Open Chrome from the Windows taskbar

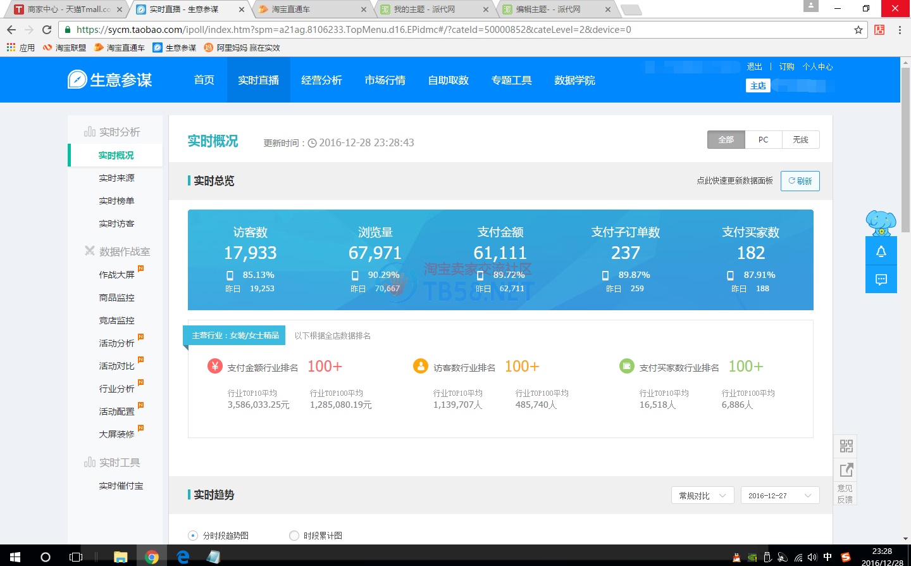tap(151, 557)
